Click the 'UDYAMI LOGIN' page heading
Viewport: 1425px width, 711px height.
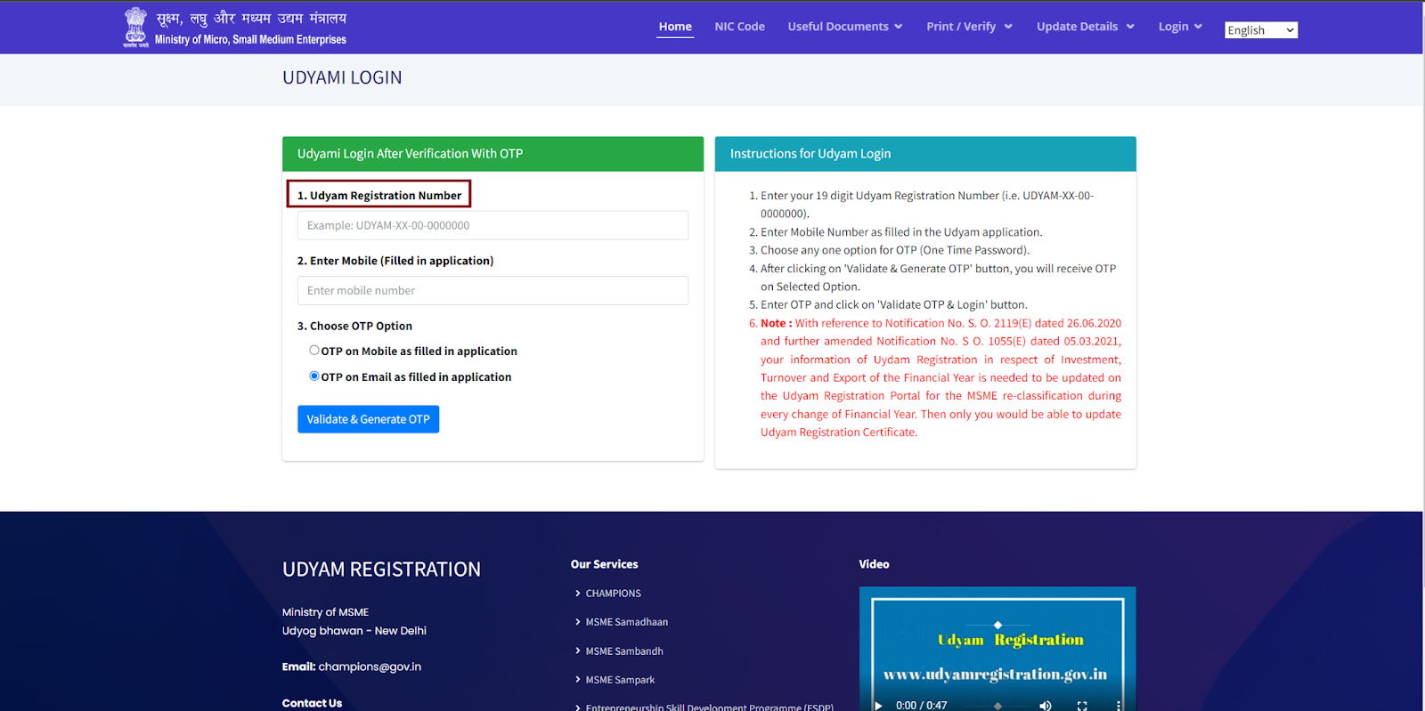342,77
